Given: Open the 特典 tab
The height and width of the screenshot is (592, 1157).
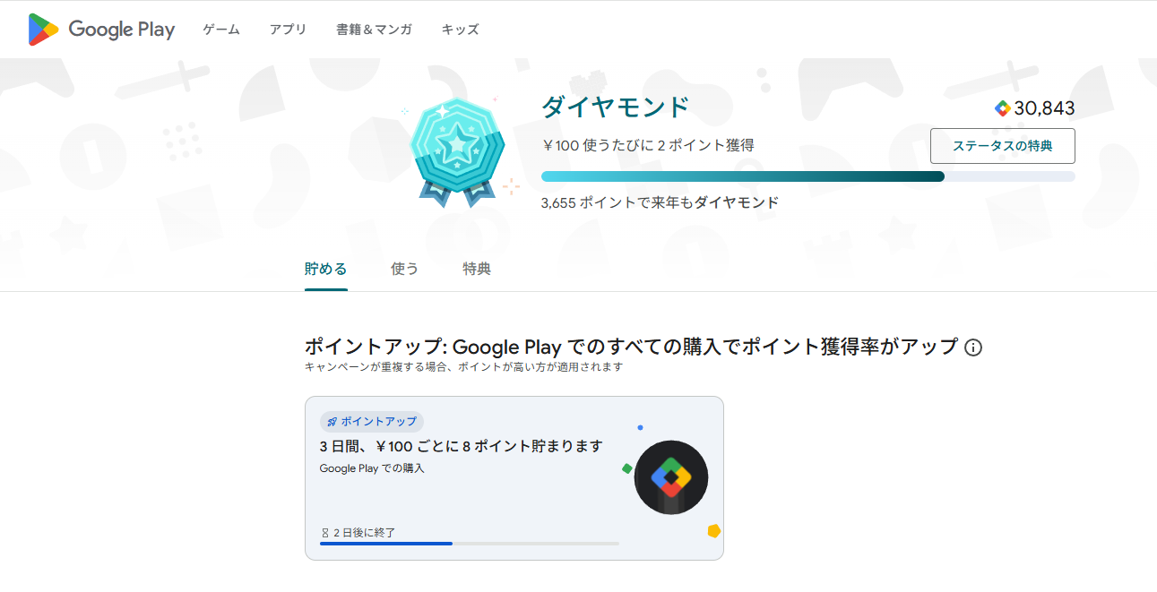Looking at the screenshot, I should [x=477, y=269].
